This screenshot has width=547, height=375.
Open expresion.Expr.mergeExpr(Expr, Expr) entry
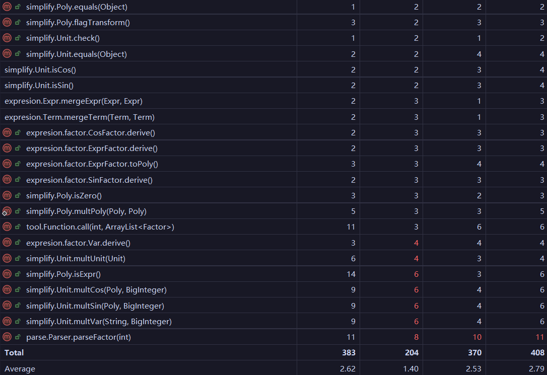(x=74, y=101)
